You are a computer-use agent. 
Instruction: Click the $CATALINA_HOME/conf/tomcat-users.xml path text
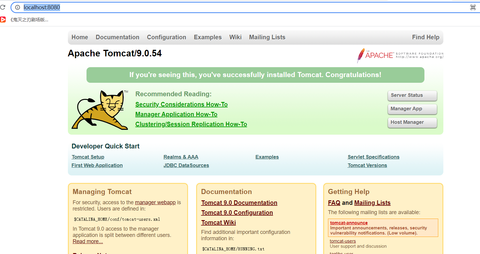click(x=117, y=219)
